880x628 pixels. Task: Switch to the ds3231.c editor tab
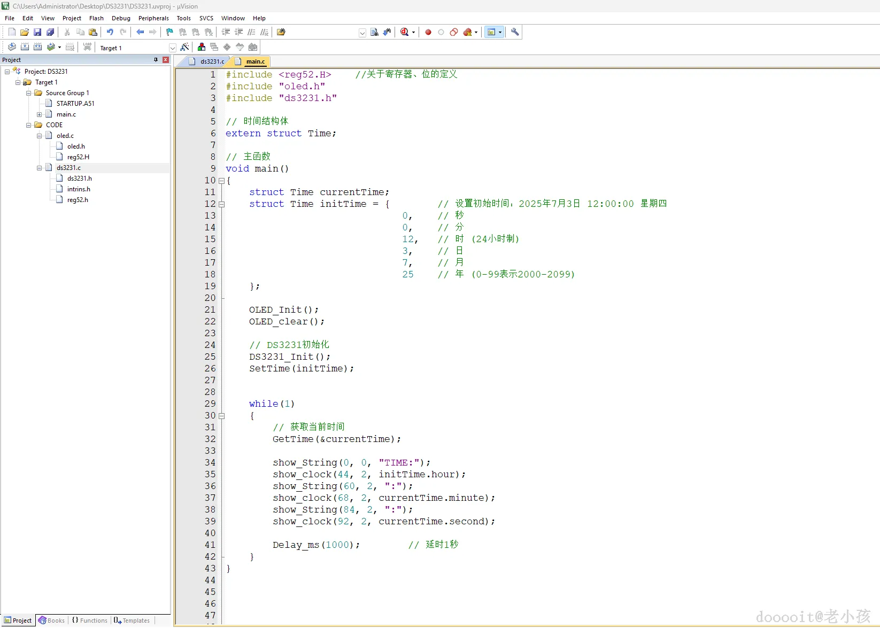(212, 61)
